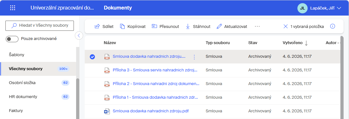This screenshot has width=349, height=119.
Task: Open the selected row's vertical dots menu
Action: click(x=194, y=57)
